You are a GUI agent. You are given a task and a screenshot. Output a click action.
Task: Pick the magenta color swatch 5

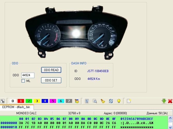pos(53,101)
